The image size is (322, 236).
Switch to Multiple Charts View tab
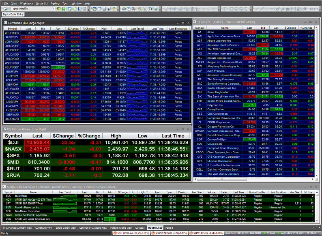point(121,228)
